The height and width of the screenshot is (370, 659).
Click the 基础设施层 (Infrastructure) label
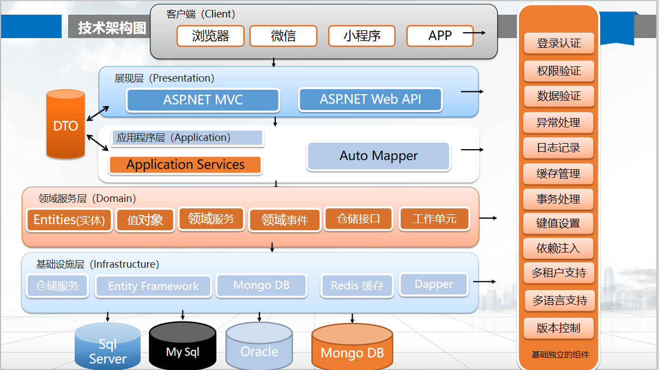(98, 264)
